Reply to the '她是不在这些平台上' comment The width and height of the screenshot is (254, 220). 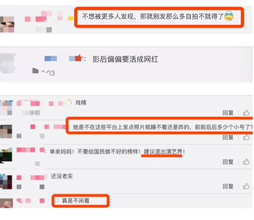tap(228, 137)
